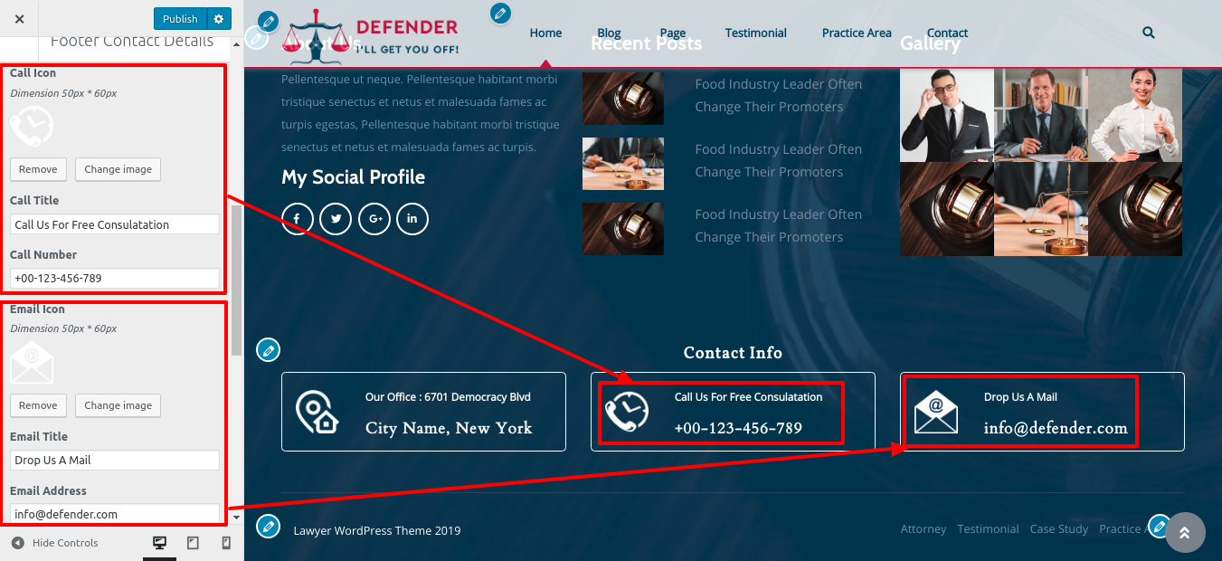Open recent post thumbnail of hands signing papers
The width and height of the screenshot is (1222, 561).
click(x=623, y=164)
